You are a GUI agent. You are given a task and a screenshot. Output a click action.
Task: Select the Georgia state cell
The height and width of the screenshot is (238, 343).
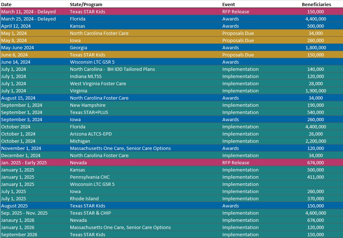(79, 47)
